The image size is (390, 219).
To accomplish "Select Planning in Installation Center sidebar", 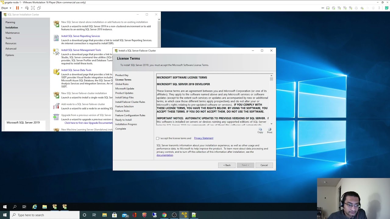I will 10,22.
